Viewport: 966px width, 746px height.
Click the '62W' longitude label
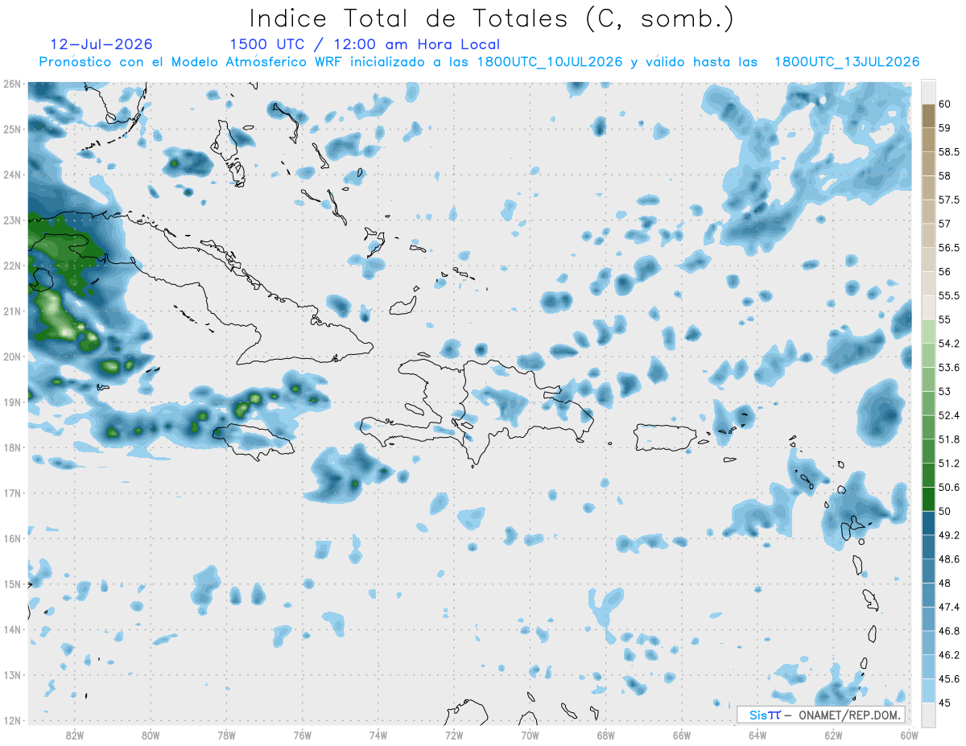click(833, 735)
